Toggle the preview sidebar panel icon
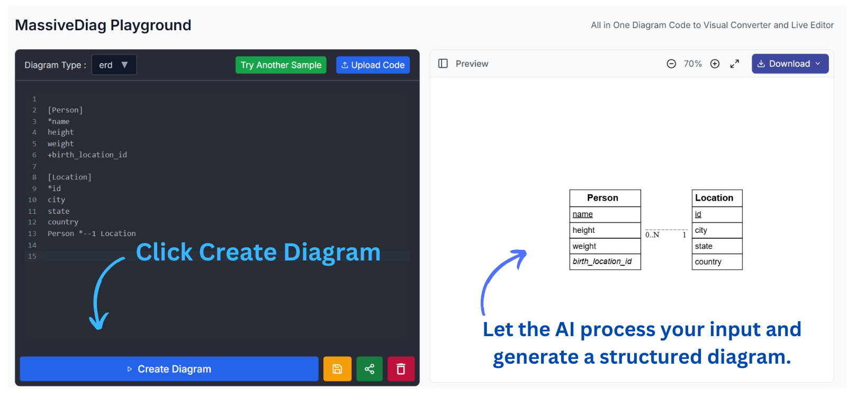Image resolution: width=847 pixels, height=397 pixels. [443, 64]
